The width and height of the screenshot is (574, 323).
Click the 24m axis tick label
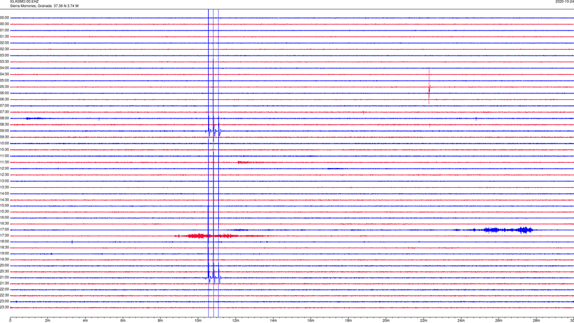click(461, 321)
